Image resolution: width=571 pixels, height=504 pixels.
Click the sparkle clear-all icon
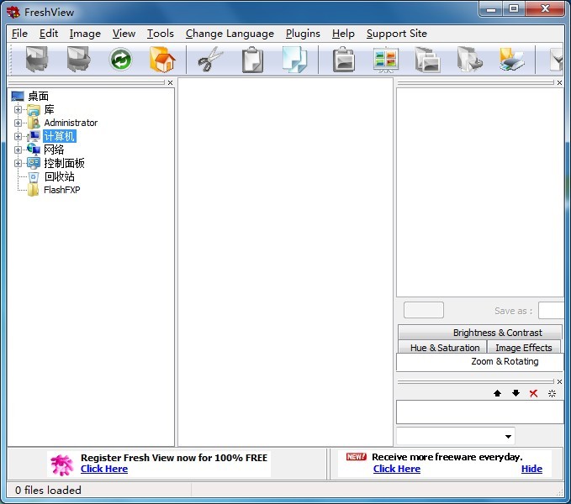tap(552, 393)
